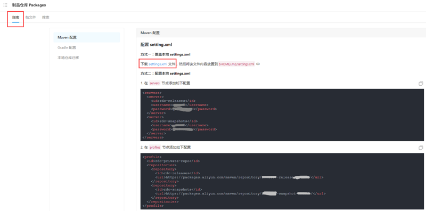
Task: Click the 方式一：覆盖本地 settings.xml heading
Action: (165, 54)
